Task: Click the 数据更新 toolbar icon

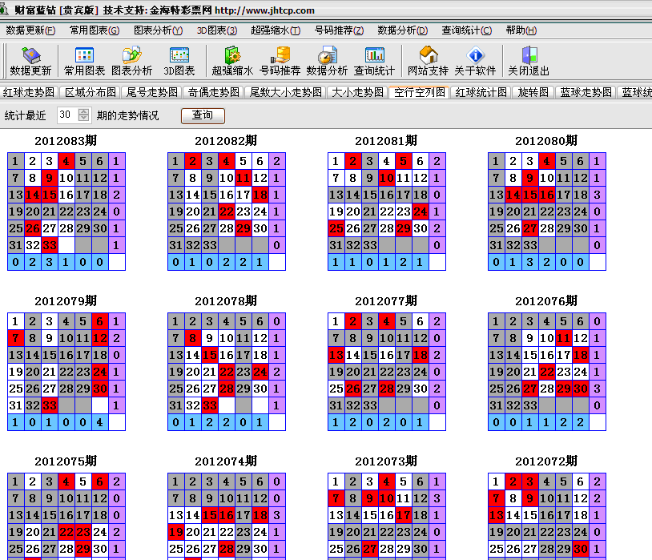Action: pyautogui.click(x=30, y=61)
